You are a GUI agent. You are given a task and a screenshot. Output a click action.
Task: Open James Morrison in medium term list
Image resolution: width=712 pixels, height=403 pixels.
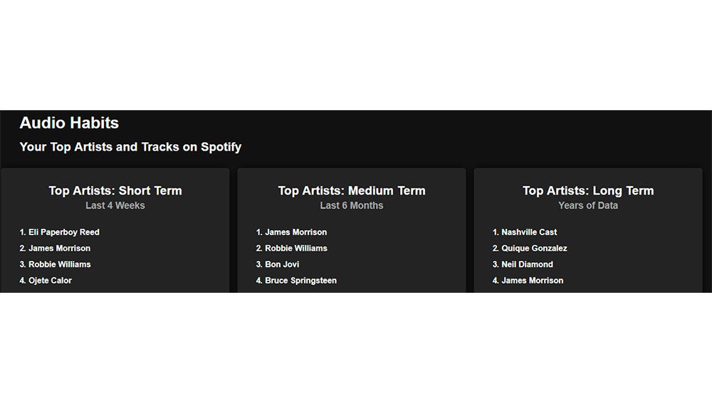click(x=296, y=232)
